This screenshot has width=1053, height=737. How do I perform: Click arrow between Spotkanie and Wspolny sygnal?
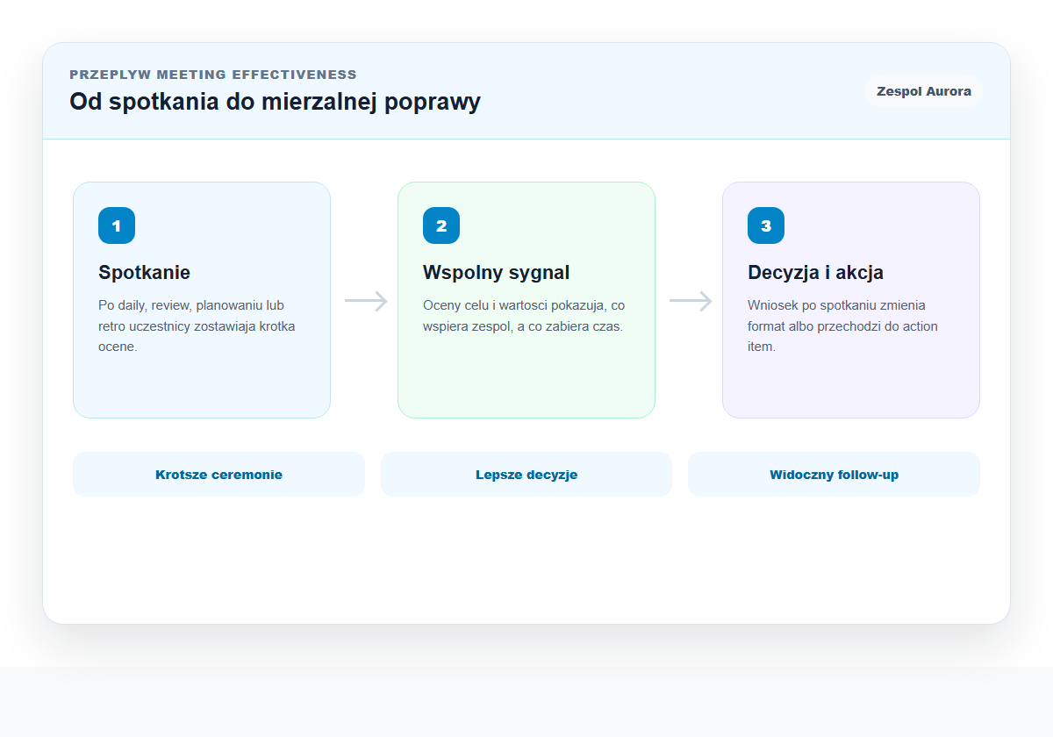pos(366,301)
